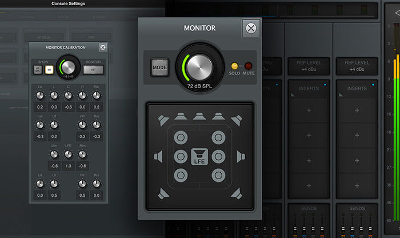Screen dimensions: 400x238
Task: Select the right top middle height speaker
Action: pos(218,157)
